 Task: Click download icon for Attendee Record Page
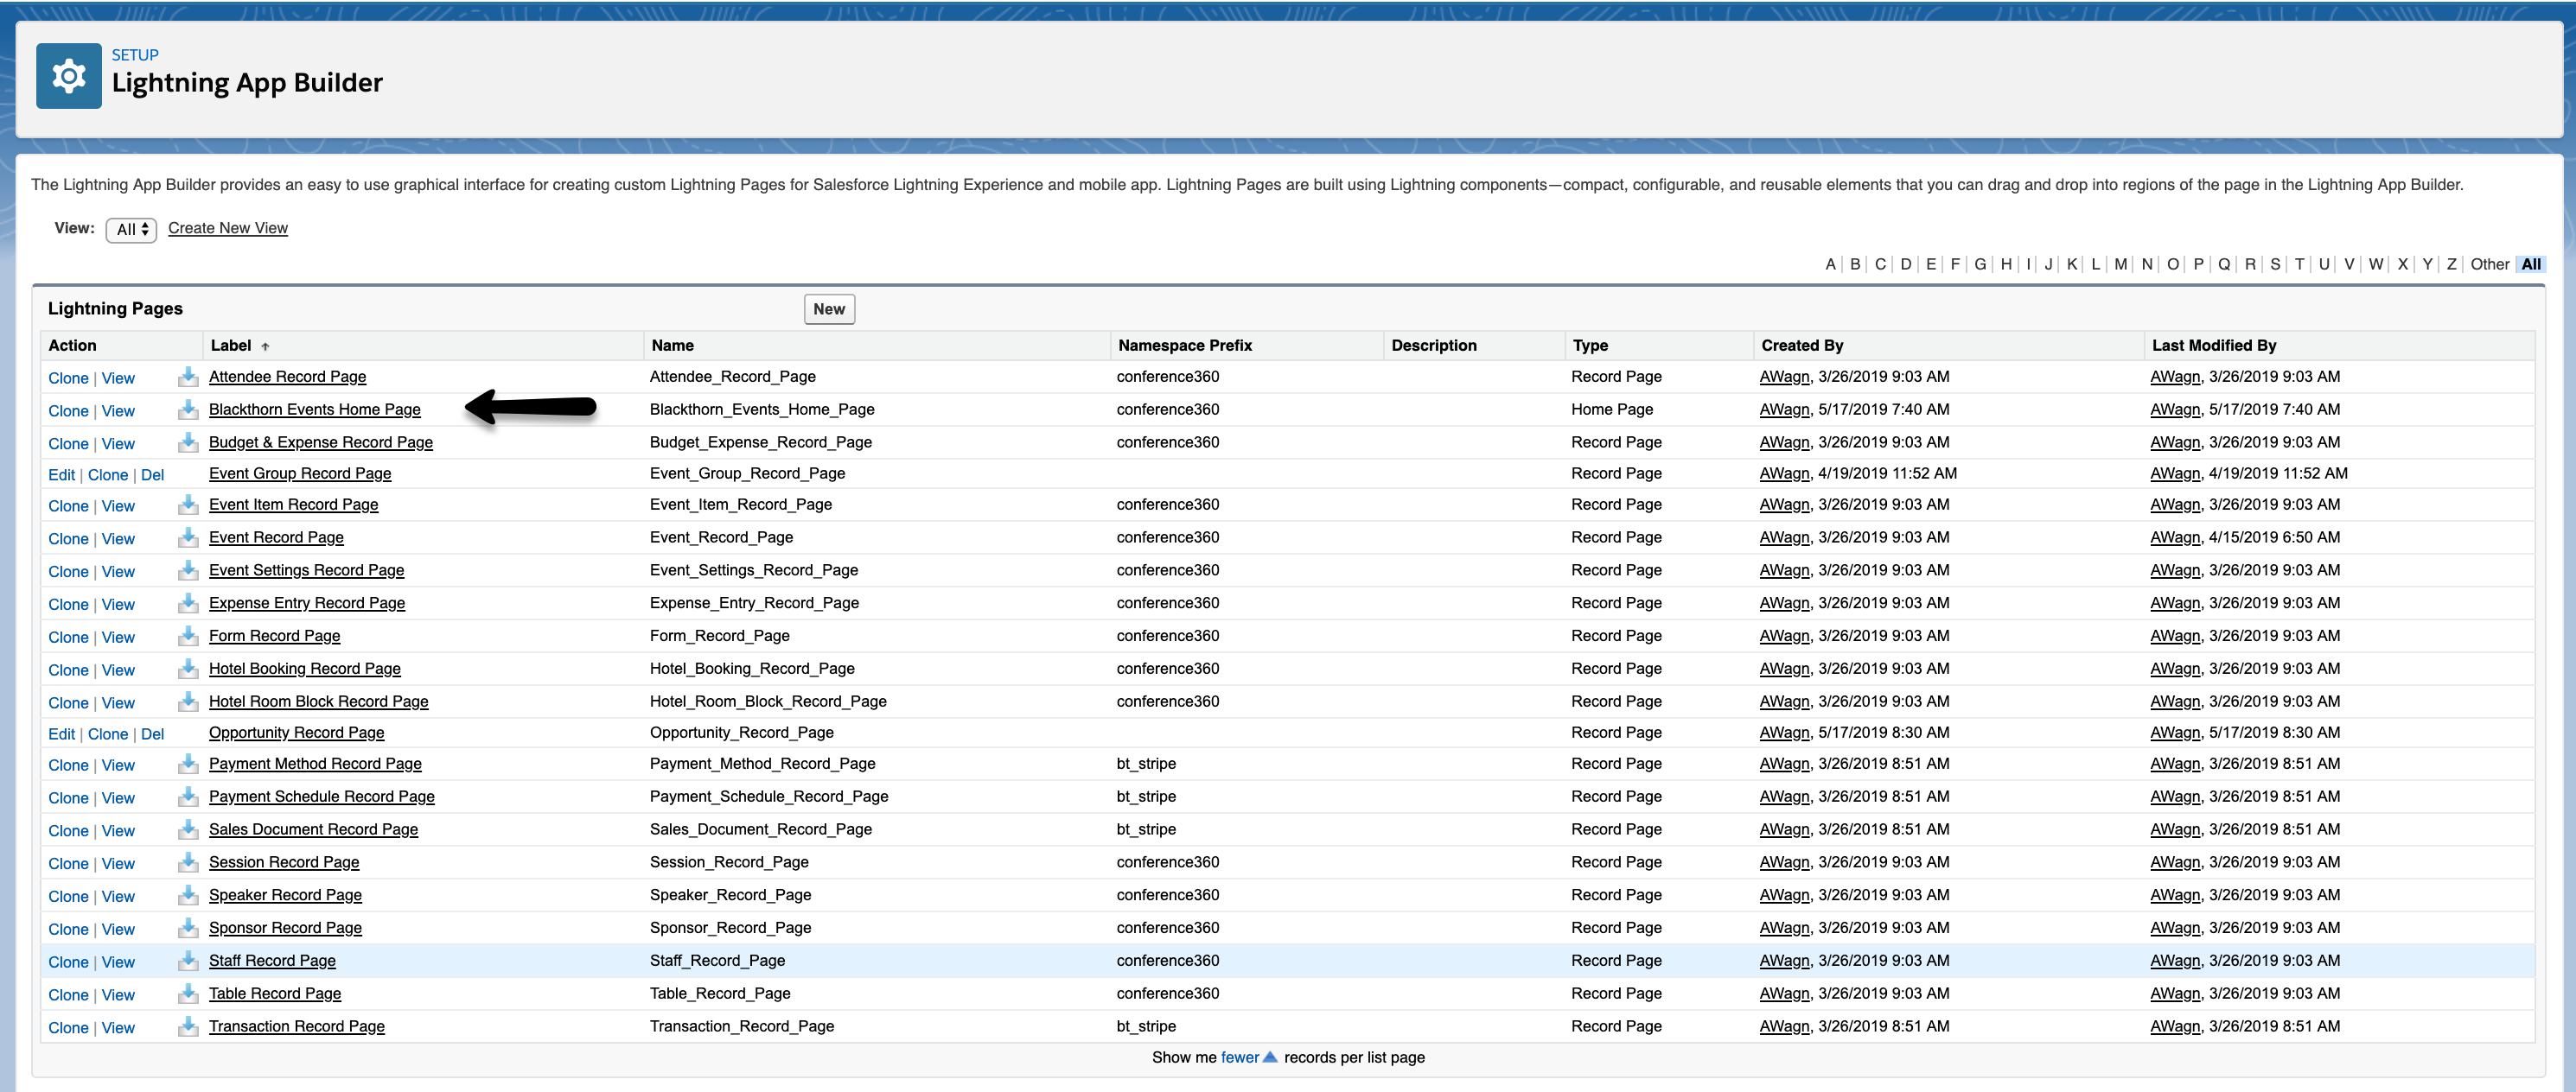pyautogui.click(x=188, y=377)
